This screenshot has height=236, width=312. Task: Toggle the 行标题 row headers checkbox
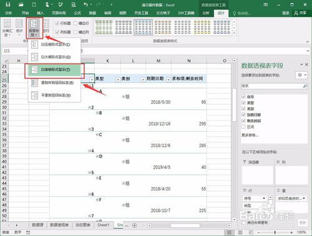click(57, 23)
